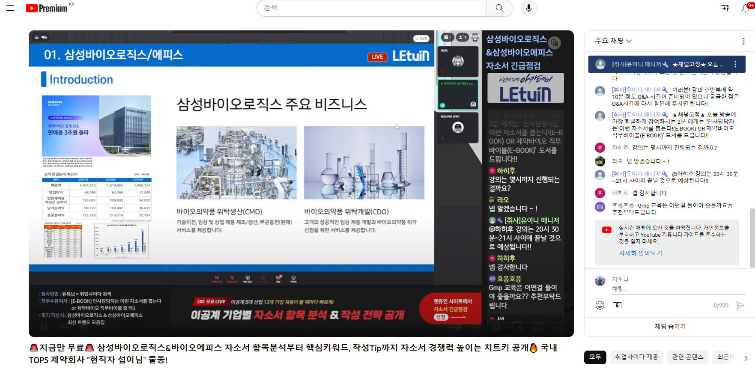Open the emoji picker in chat
This screenshot has width=755, height=369.
[600, 305]
